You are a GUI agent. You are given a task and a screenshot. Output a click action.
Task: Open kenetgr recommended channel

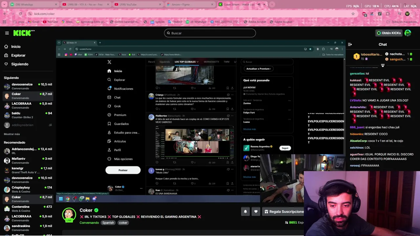pos(28,170)
